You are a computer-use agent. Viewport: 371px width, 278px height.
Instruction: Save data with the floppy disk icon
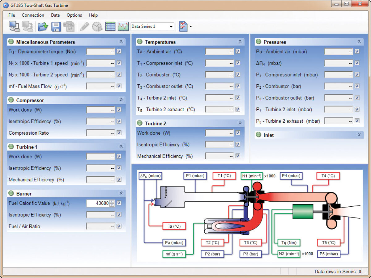(x=56, y=27)
